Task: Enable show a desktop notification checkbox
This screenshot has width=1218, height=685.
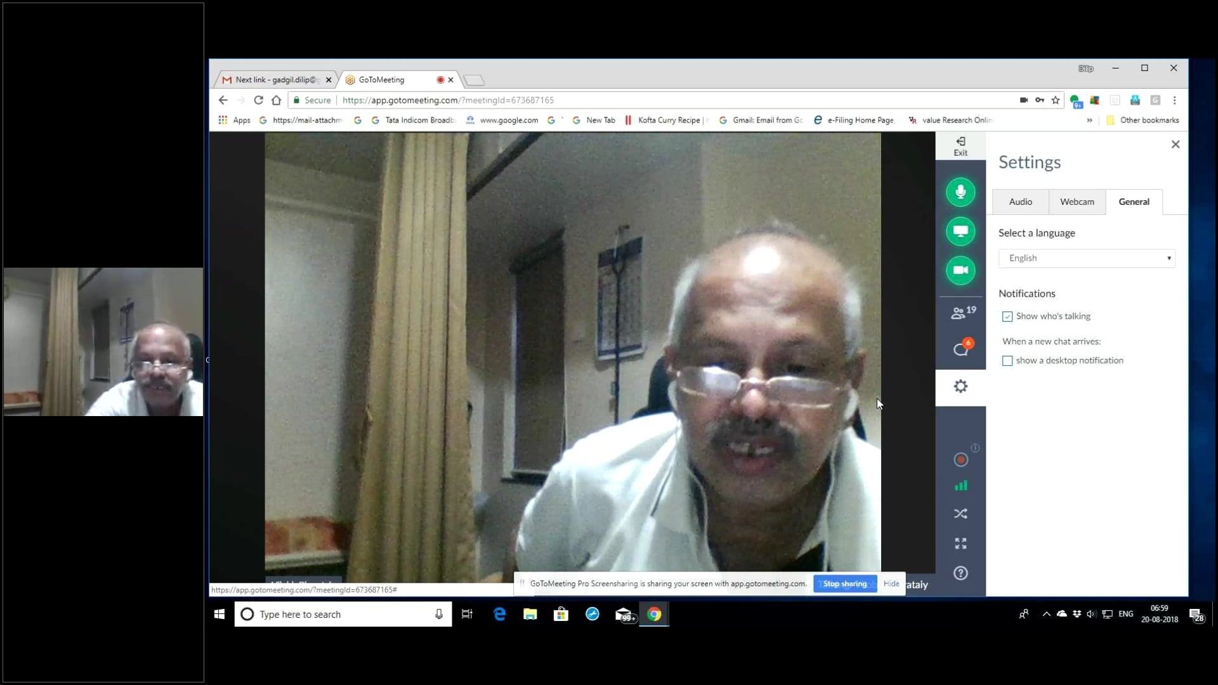Action: click(1007, 361)
